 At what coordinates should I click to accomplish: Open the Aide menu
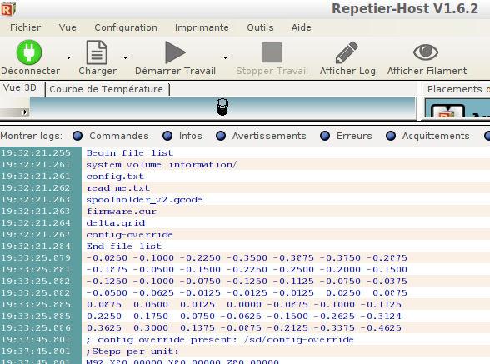click(302, 27)
